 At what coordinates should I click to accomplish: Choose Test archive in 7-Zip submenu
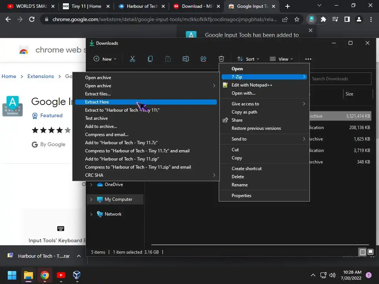(146, 118)
